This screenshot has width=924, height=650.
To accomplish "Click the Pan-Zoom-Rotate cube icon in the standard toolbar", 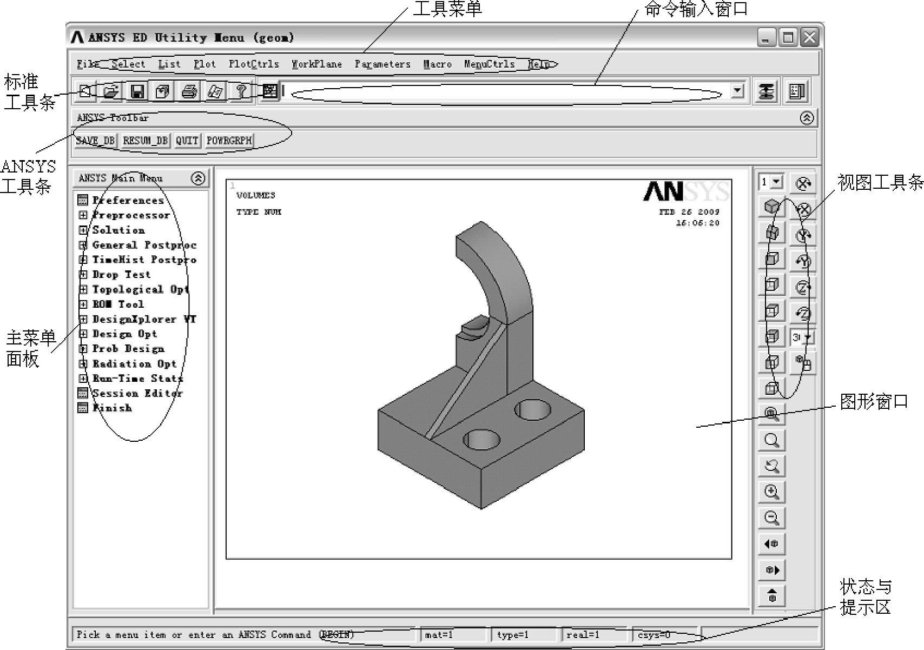I will point(163,91).
